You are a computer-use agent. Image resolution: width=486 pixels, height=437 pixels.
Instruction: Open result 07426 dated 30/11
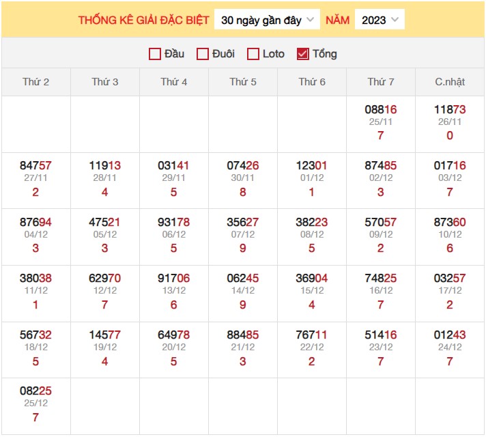tap(243, 165)
